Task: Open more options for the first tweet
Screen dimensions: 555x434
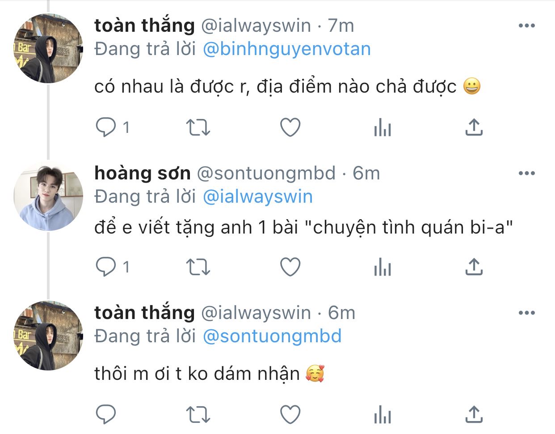Action: click(x=526, y=26)
